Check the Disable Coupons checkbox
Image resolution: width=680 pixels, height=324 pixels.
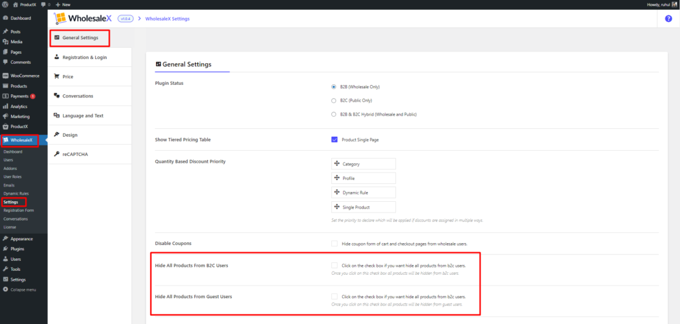[335, 244]
